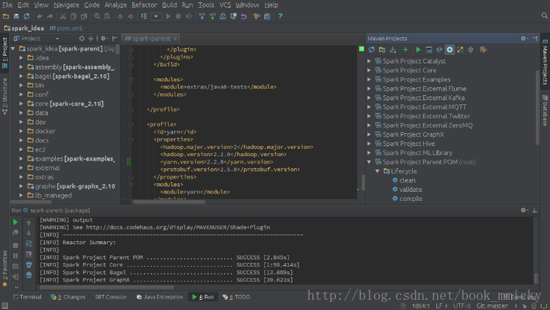This screenshot has height=310, width=550.
Task: Open Maven Settings icon in Maven toolbar
Action: 483,50
